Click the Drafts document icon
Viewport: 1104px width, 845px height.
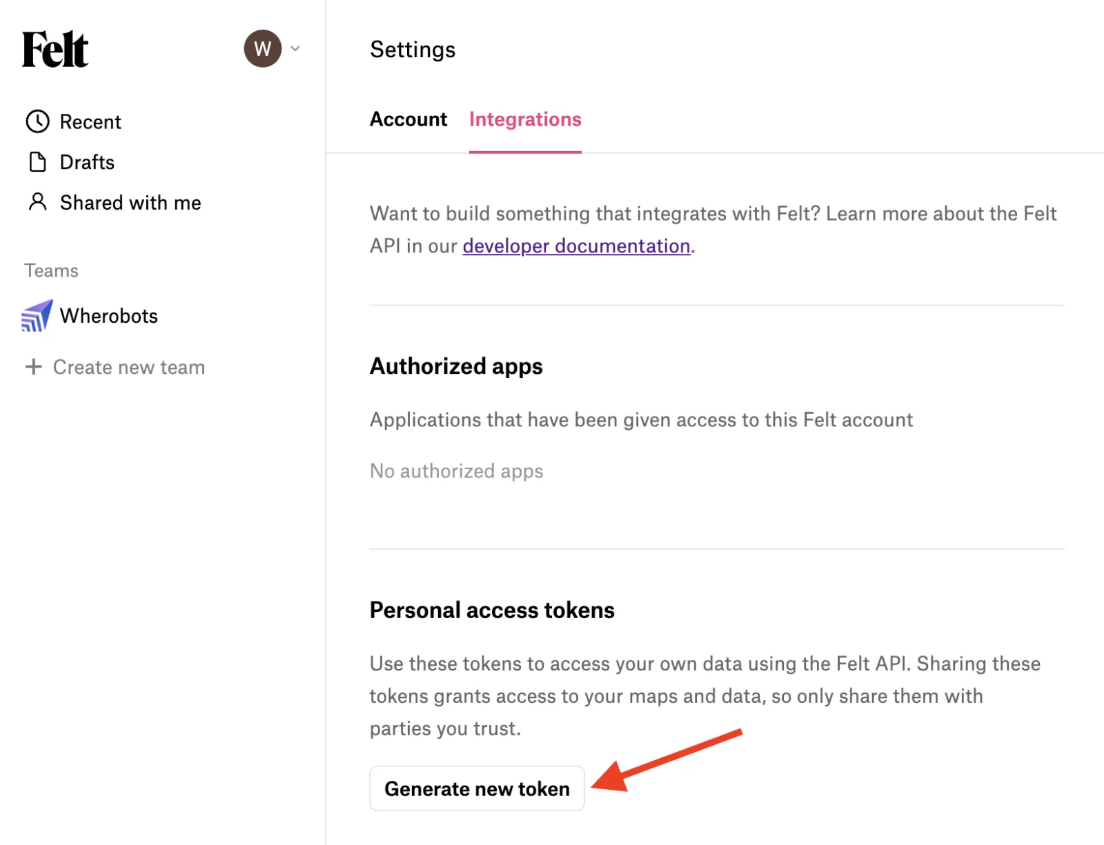[37, 162]
